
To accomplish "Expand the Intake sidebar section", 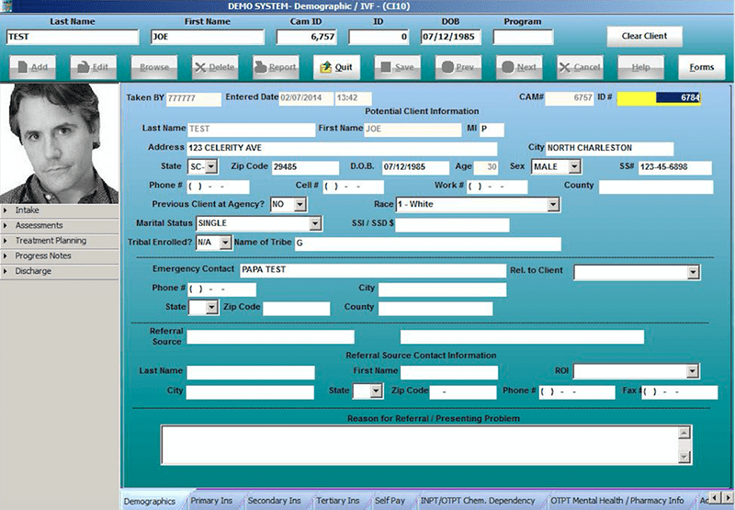I will click(x=60, y=210).
